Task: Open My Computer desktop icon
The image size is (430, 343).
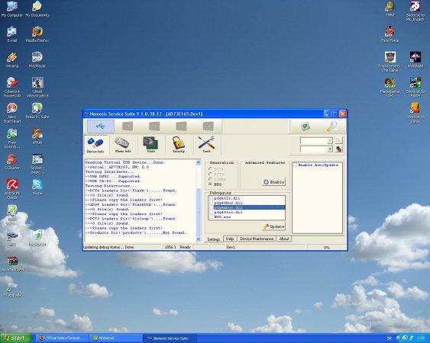Action: [x=11, y=9]
